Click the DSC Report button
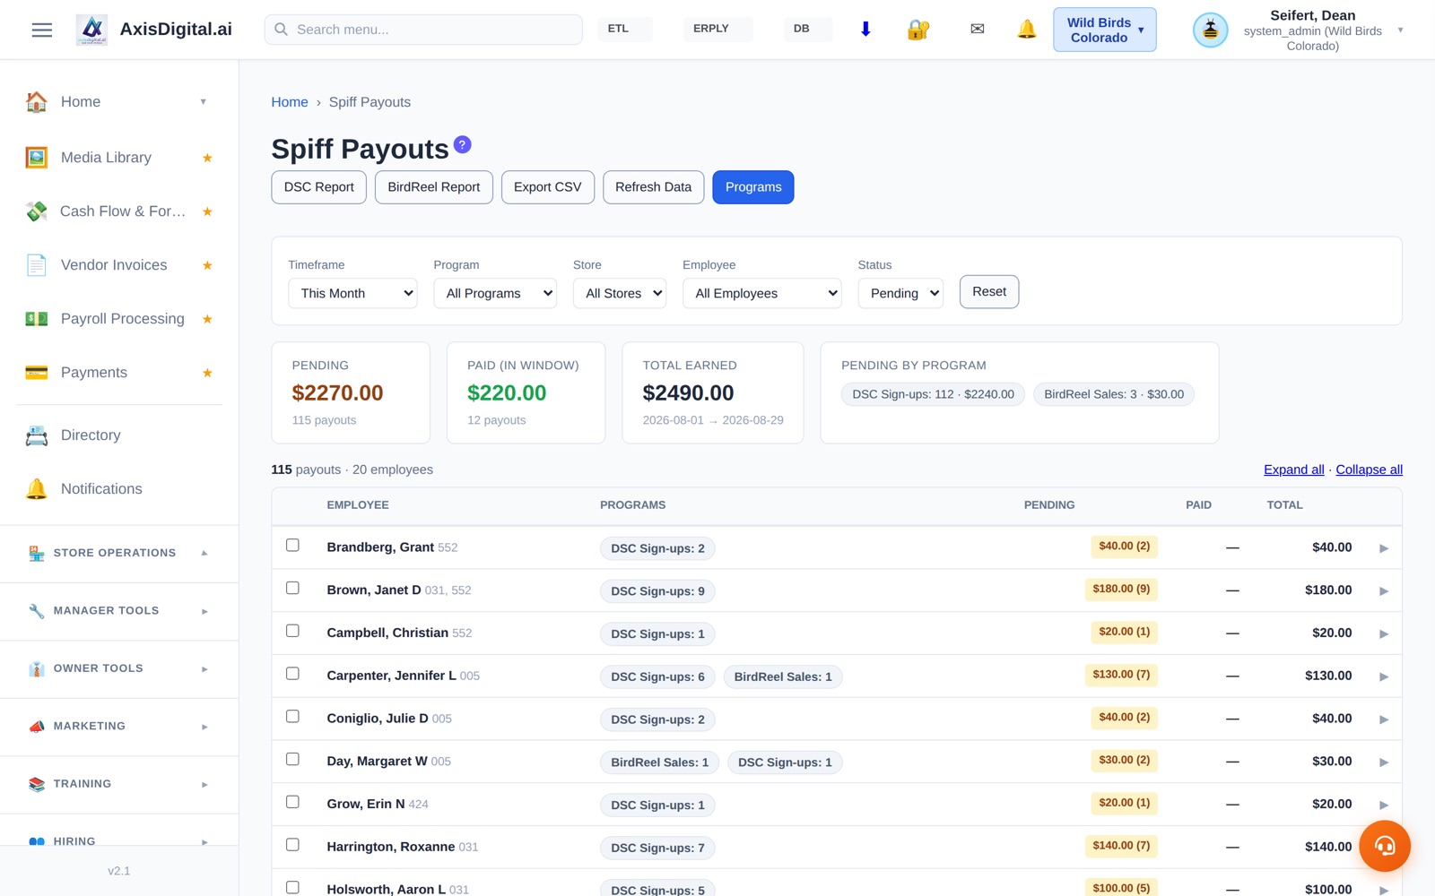1435x896 pixels. [319, 187]
